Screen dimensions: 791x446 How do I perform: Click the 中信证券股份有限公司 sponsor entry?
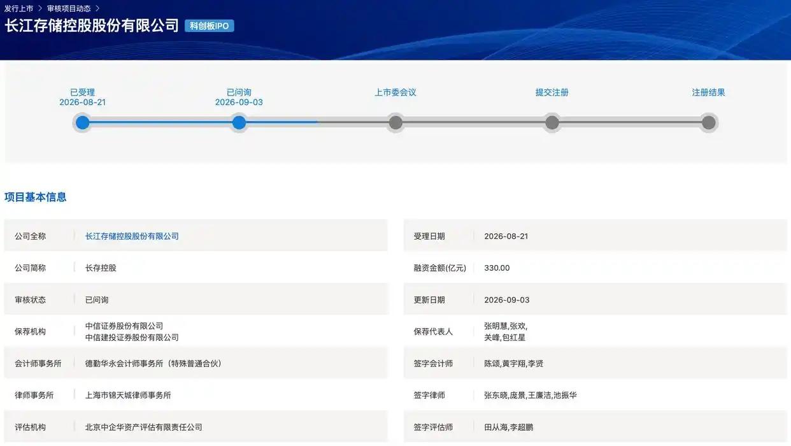tap(124, 326)
